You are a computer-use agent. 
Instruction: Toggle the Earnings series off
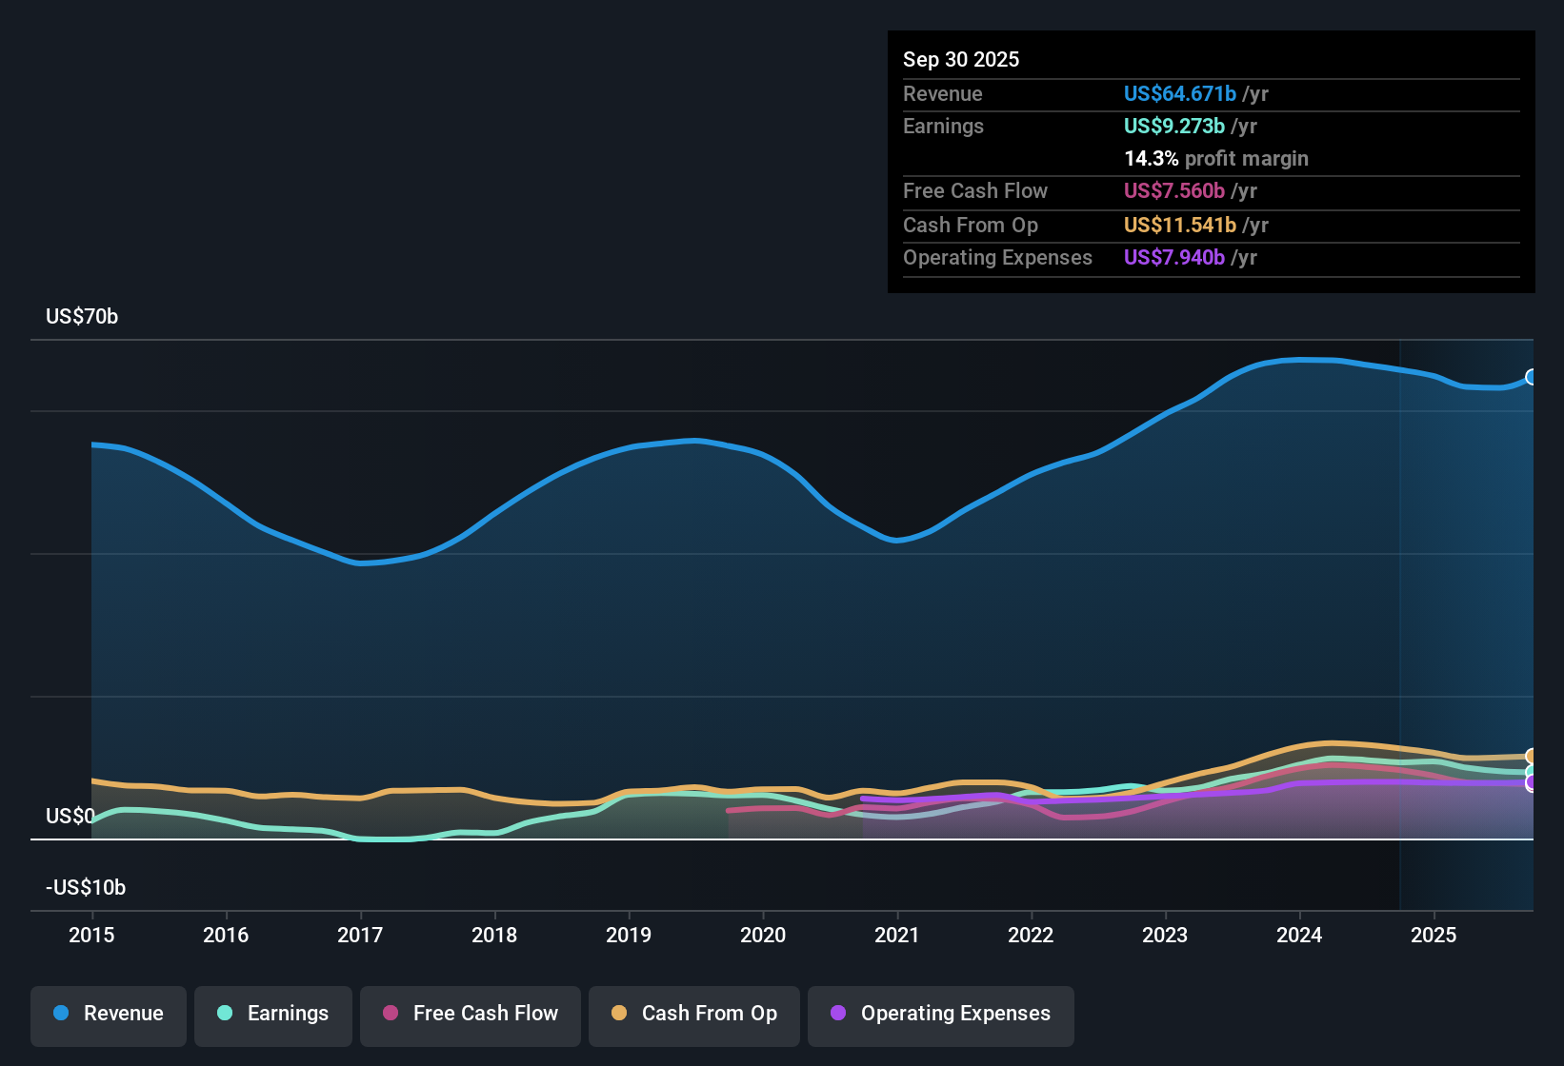click(x=273, y=1014)
